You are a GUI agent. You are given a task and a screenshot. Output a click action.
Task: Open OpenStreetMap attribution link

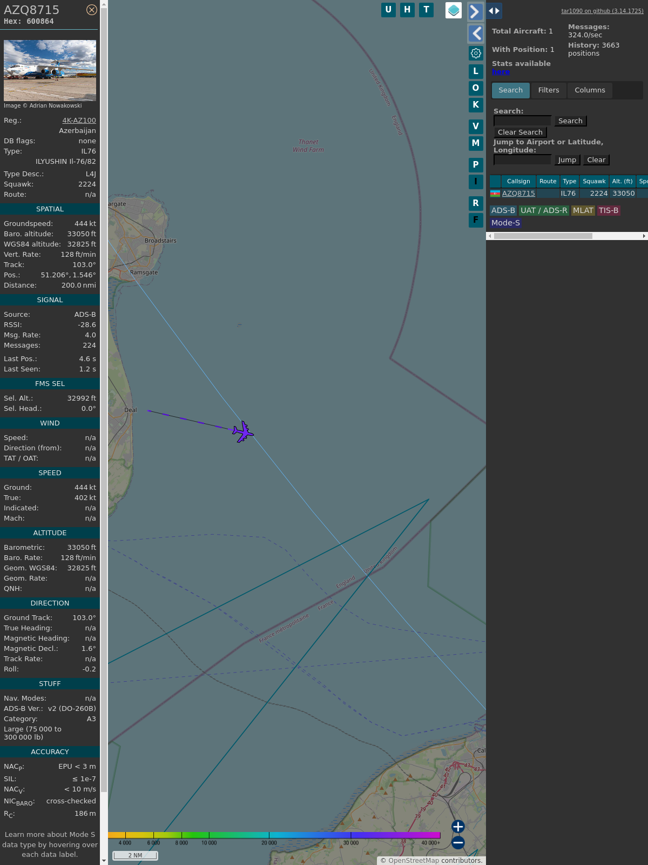tap(414, 861)
